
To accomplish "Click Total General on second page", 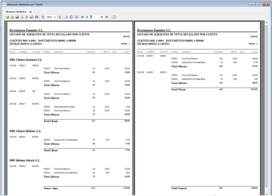I will (179, 188).
